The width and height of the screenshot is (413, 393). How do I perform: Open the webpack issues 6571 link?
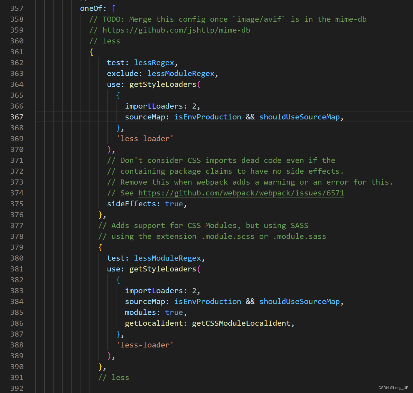pyautogui.click(x=241, y=193)
